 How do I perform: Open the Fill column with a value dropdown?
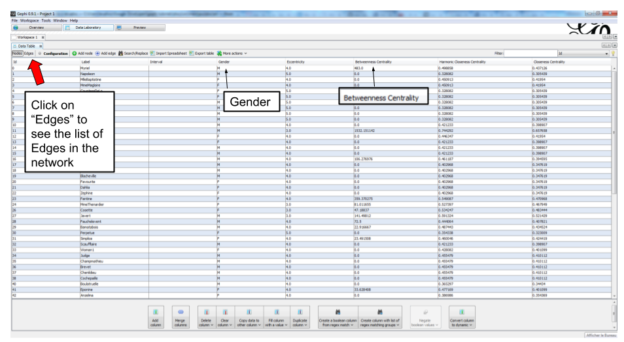[x=276, y=317]
